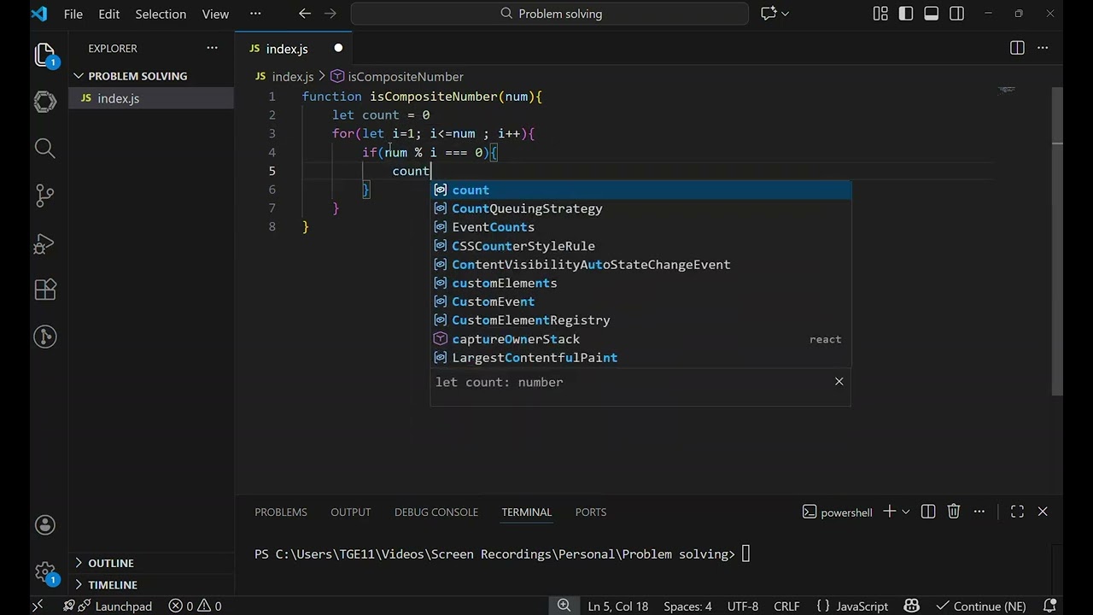The image size is (1093, 615).
Task: Click the Split Editor Right icon
Action: click(x=1017, y=48)
